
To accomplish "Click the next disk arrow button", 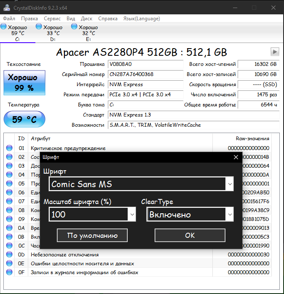I will (275, 52).
